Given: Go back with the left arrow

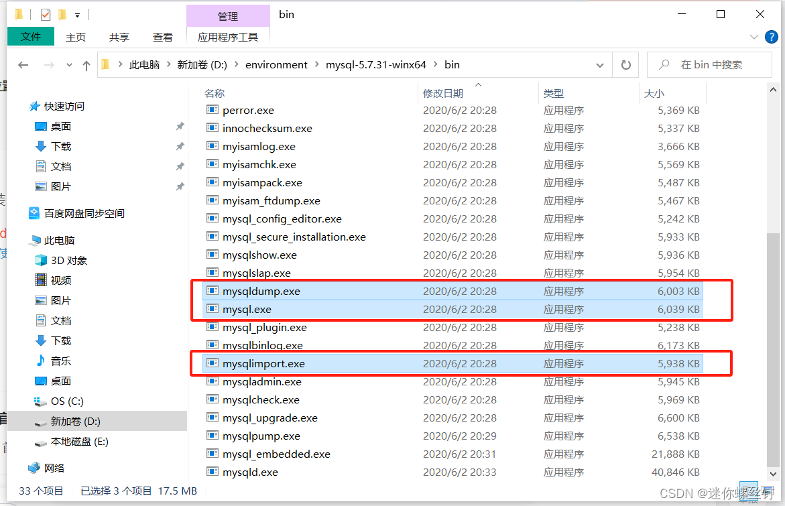Looking at the screenshot, I should click(x=23, y=65).
